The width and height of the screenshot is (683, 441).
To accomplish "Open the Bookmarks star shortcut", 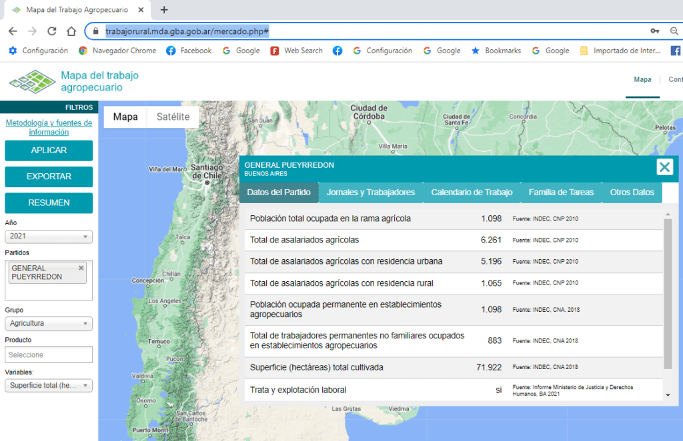I will pos(496,51).
